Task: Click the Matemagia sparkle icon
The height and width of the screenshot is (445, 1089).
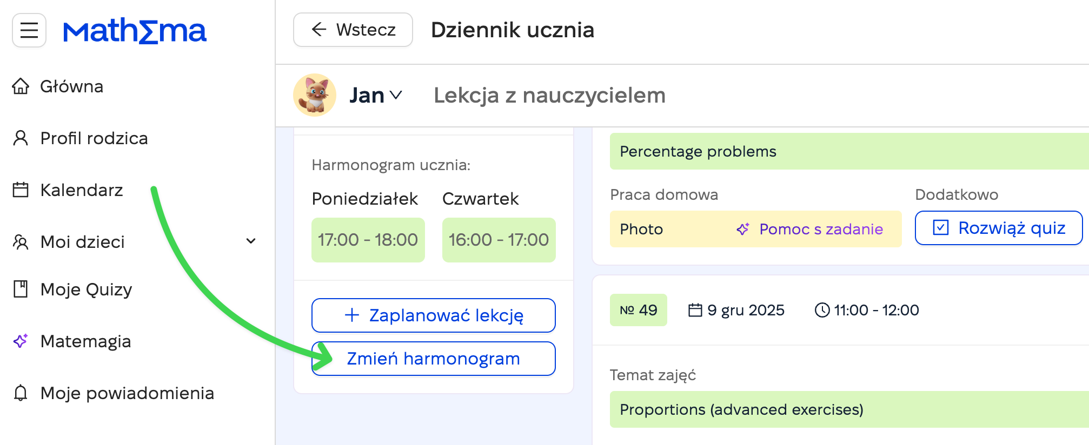Action: click(x=21, y=341)
